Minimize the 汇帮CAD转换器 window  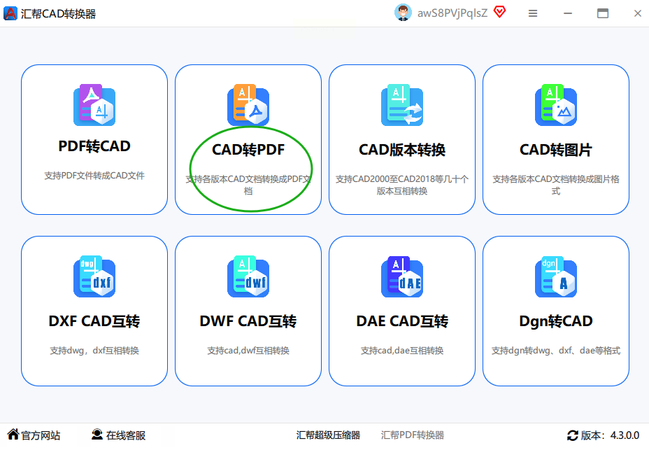[x=568, y=14]
